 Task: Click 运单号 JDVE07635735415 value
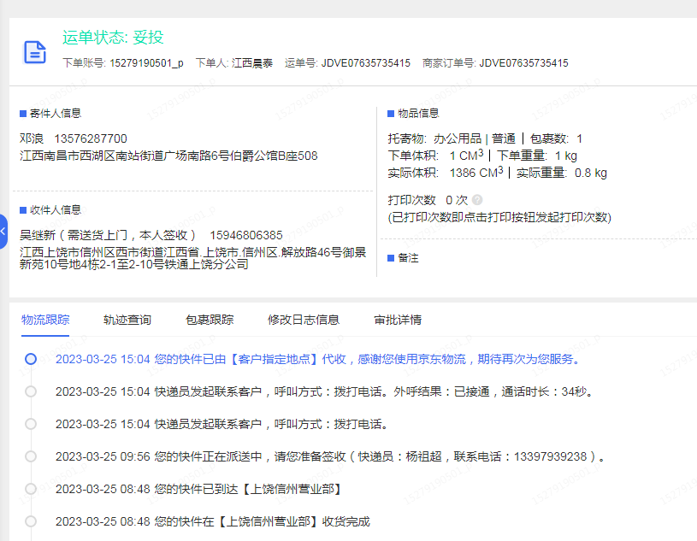(365, 63)
